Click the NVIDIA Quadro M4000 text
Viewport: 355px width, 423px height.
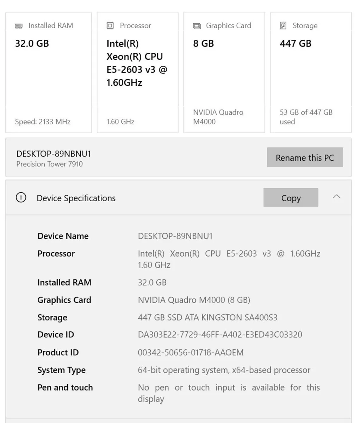point(218,117)
